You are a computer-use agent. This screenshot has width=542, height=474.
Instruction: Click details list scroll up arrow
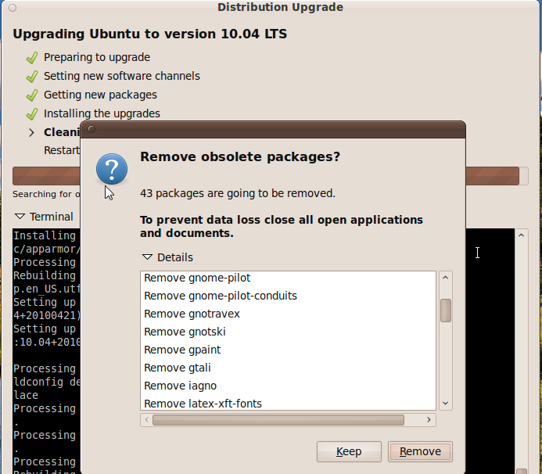tap(446, 278)
